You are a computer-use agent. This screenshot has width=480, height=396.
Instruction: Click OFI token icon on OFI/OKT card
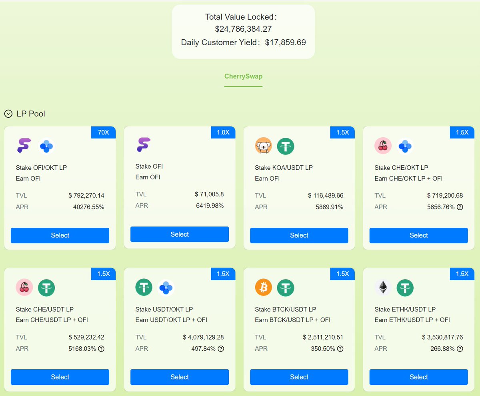pos(24,146)
